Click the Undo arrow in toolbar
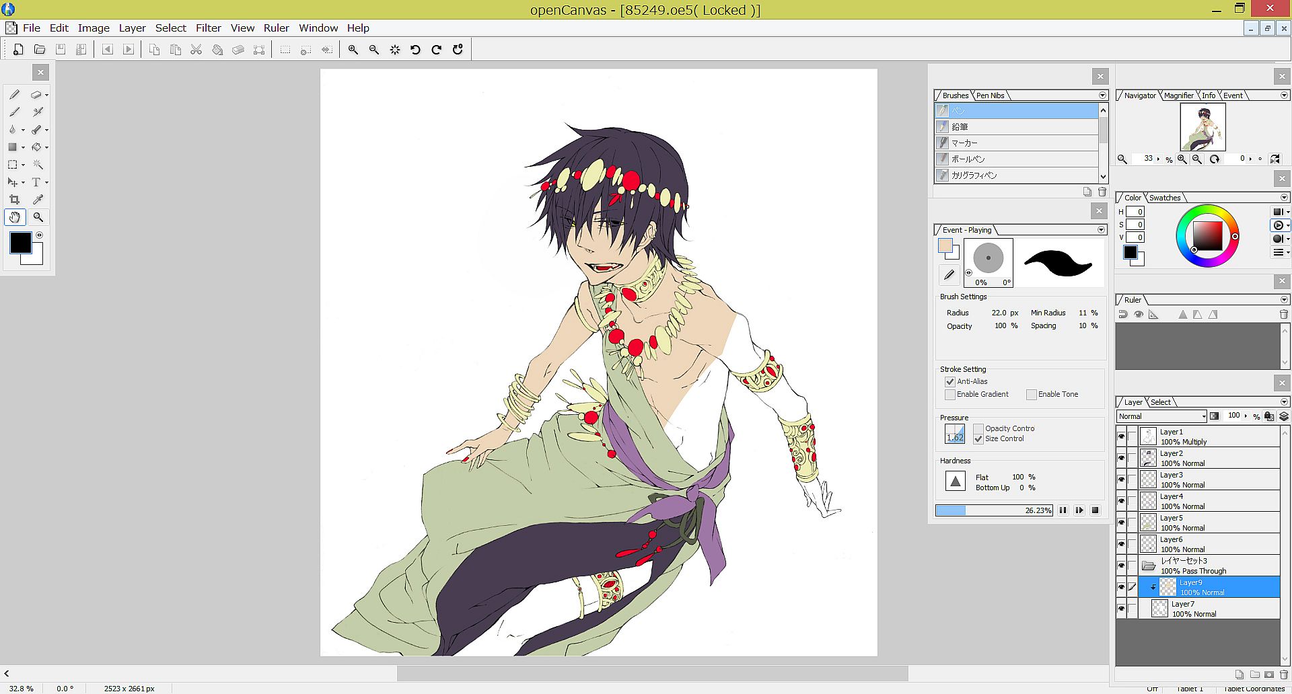Screen dimensions: 1292x694 point(415,50)
